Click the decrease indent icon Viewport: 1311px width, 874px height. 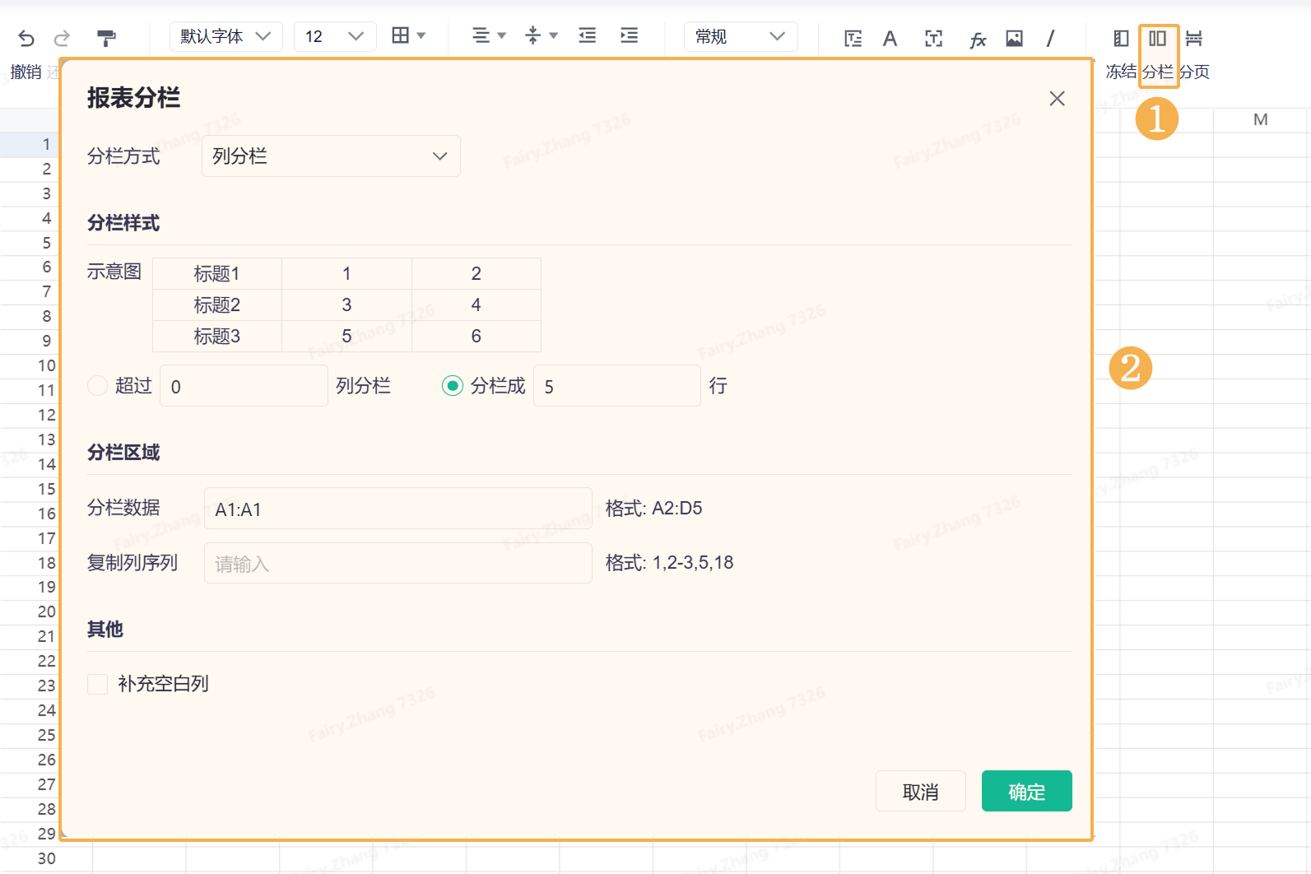click(587, 35)
